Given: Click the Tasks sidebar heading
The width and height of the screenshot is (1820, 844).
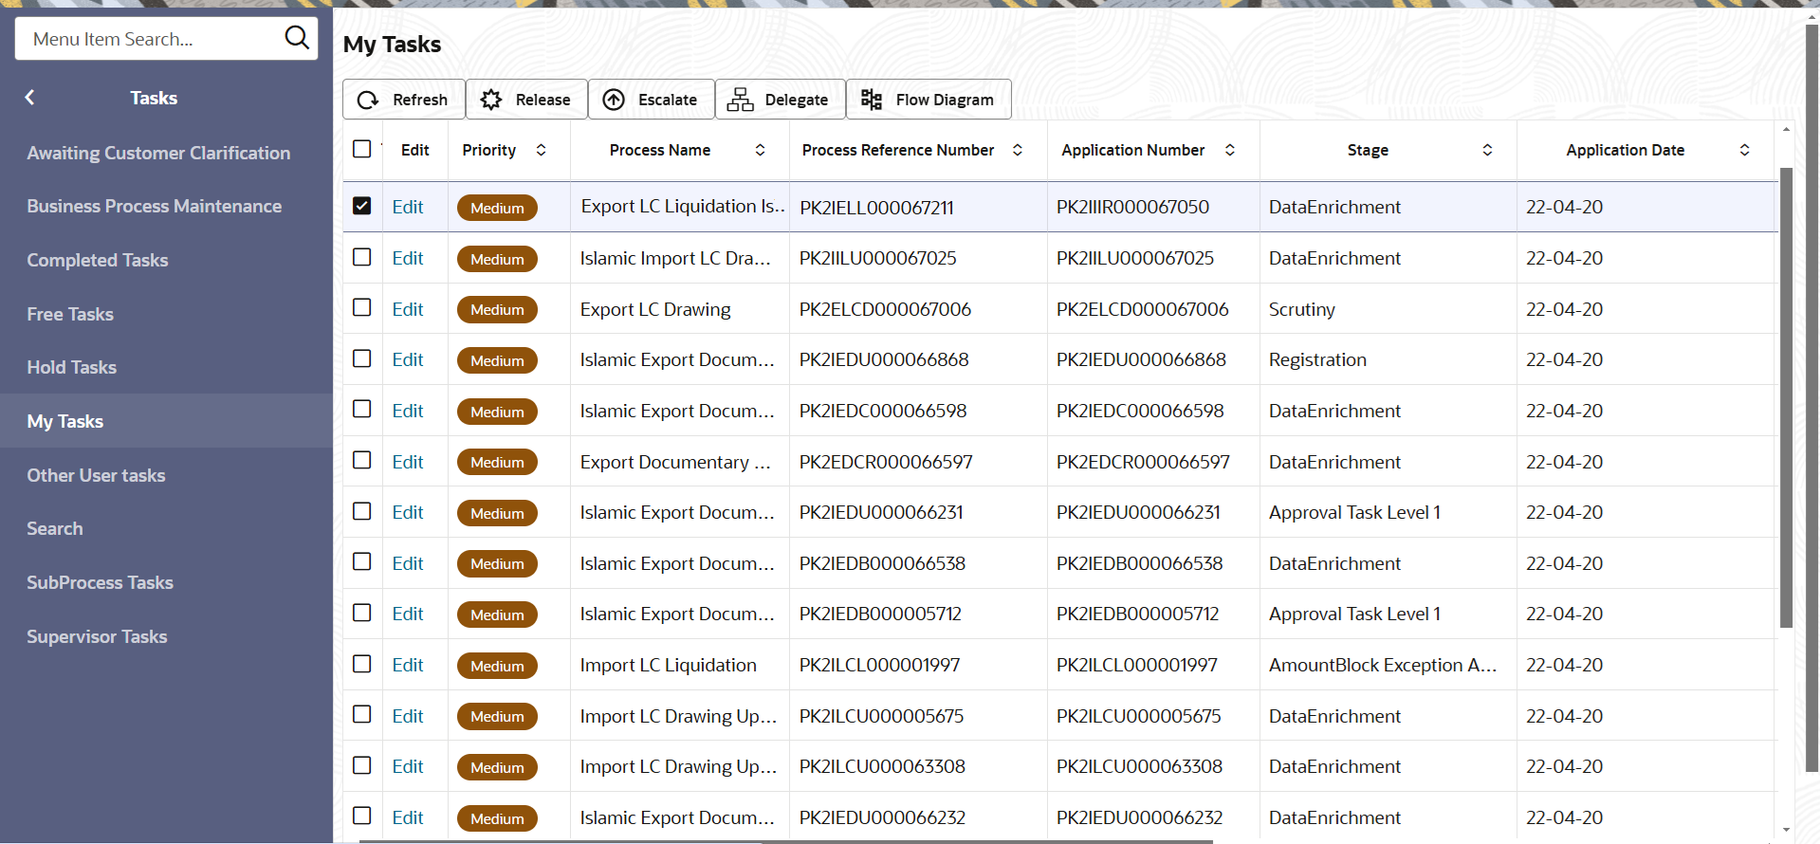Looking at the screenshot, I should (154, 98).
